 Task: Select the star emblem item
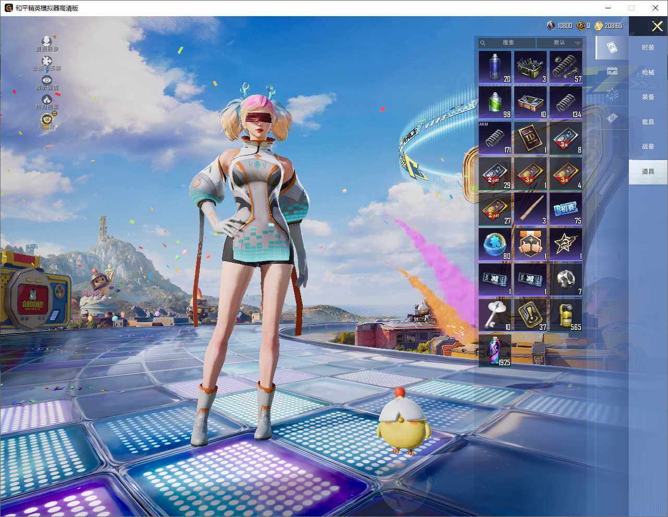(566, 244)
